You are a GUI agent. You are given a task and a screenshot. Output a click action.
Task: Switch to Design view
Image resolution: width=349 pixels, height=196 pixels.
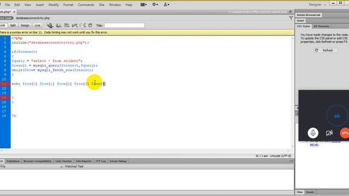[x=25, y=26]
